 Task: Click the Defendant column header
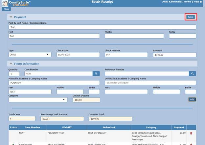(x=109, y=127)
